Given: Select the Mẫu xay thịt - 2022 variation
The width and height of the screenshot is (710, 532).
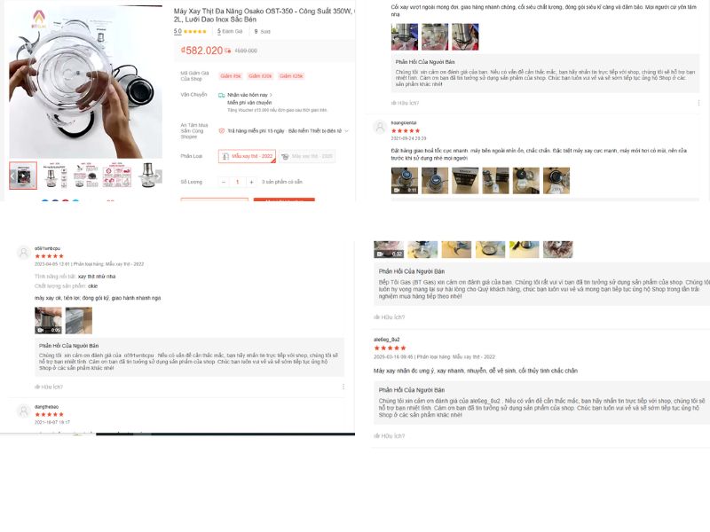Looking at the screenshot, I should tap(247, 156).
